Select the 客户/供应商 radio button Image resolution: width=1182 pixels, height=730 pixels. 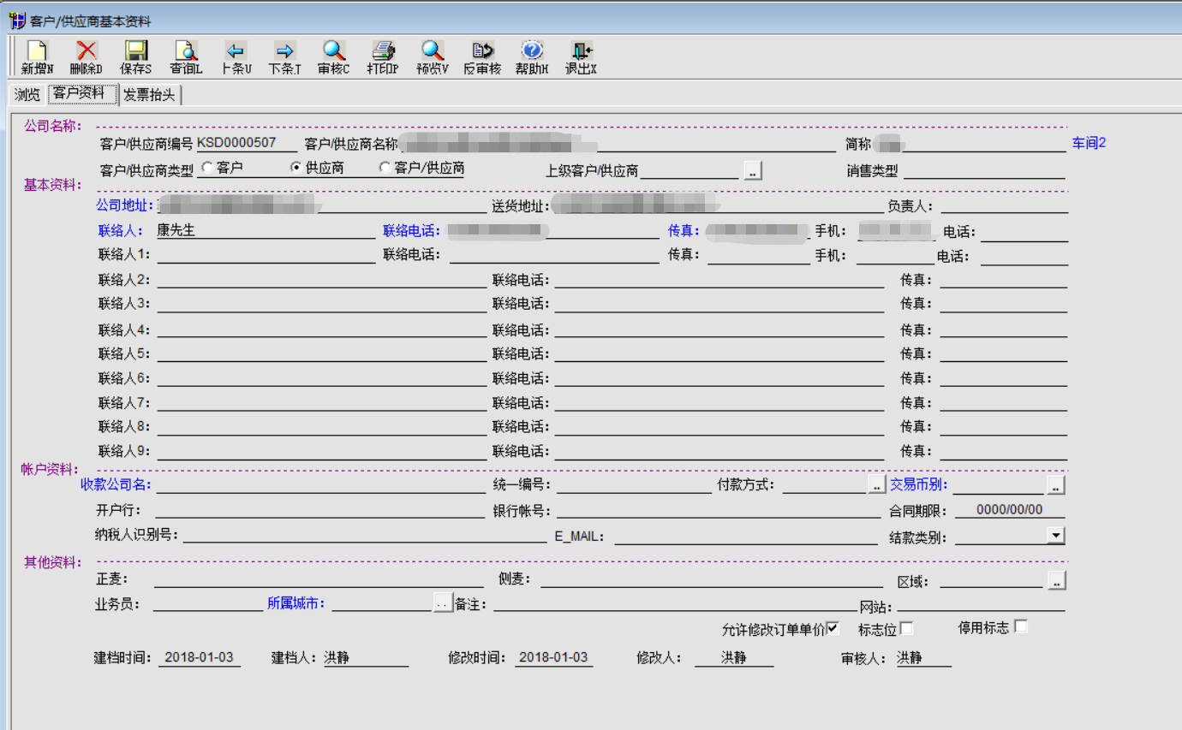[385, 168]
